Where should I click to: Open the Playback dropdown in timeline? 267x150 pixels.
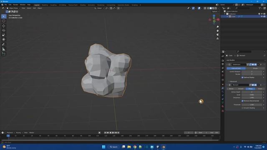pyautogui.click(x=10, y=132)
